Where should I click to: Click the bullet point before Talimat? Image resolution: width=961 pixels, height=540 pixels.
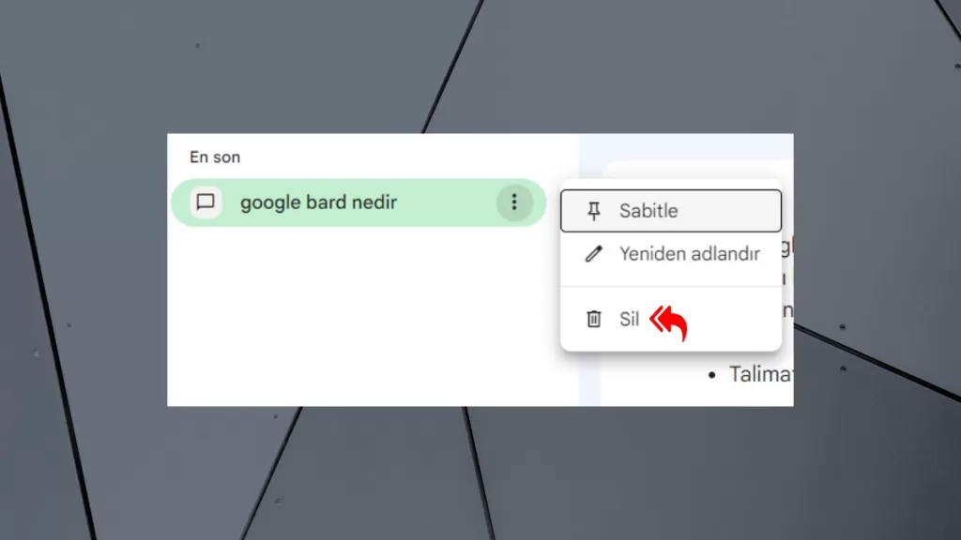711,375
